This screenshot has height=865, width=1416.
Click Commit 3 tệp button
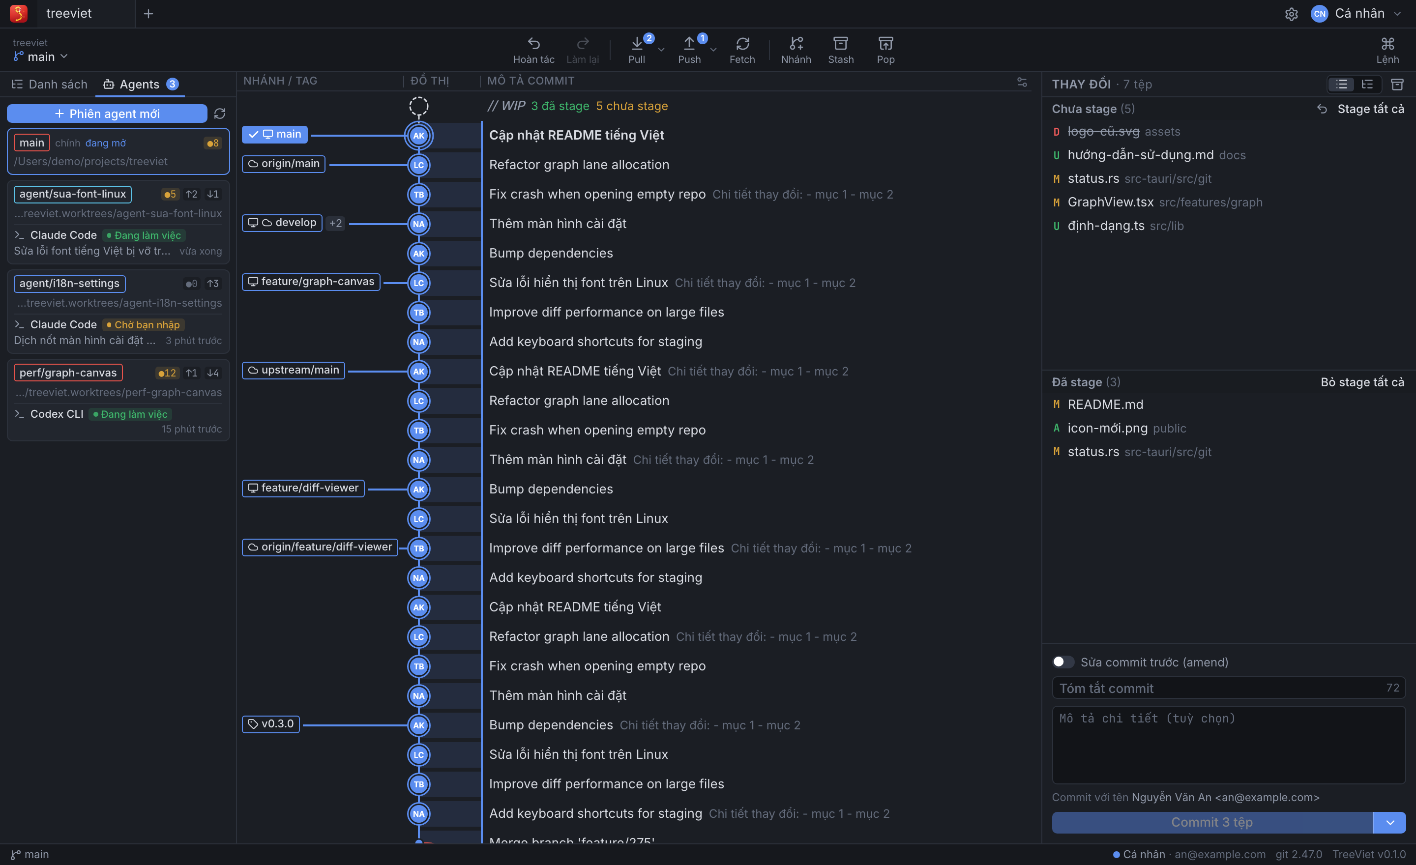pyautogui.click(x=1211, y=822)
